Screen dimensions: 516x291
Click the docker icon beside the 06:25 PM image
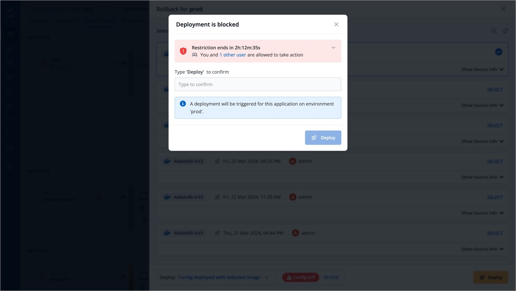click(167, 161)
